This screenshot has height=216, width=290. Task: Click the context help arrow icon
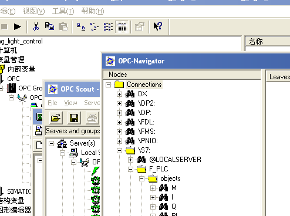click(x=158, y=26)
